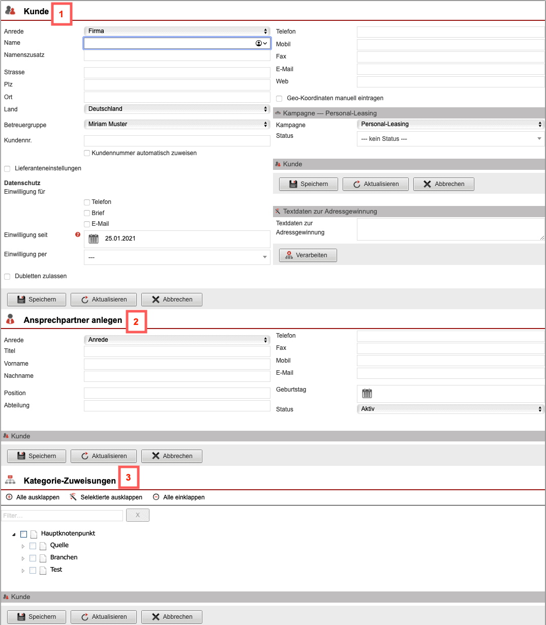Enable Kundennummer automatisch zuweisen checkbox

coord(87,153)
